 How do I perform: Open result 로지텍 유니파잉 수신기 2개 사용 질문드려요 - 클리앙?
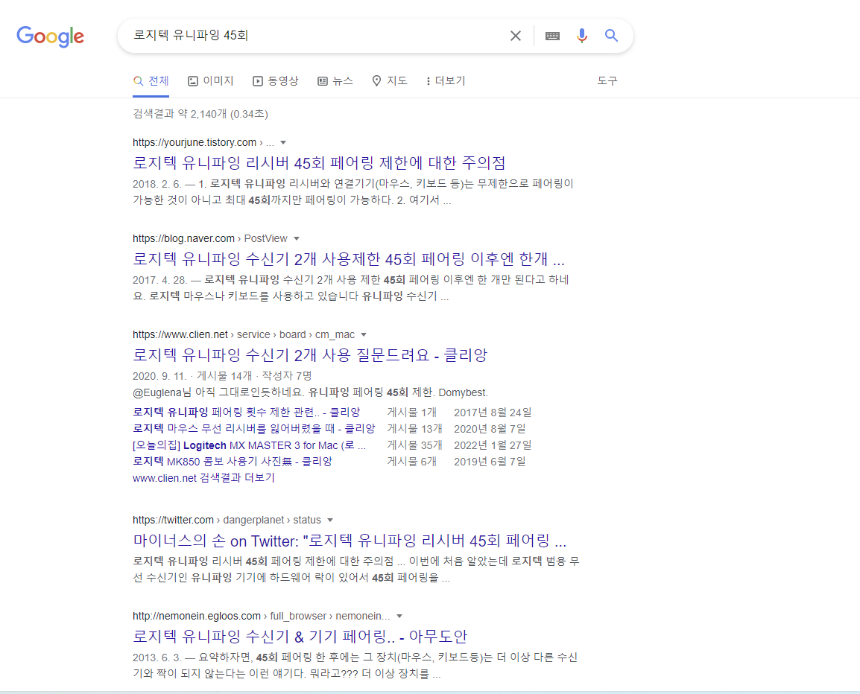(310, 354)
